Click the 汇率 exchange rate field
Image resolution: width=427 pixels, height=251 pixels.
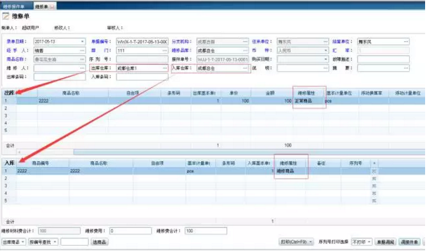point(383,51)
